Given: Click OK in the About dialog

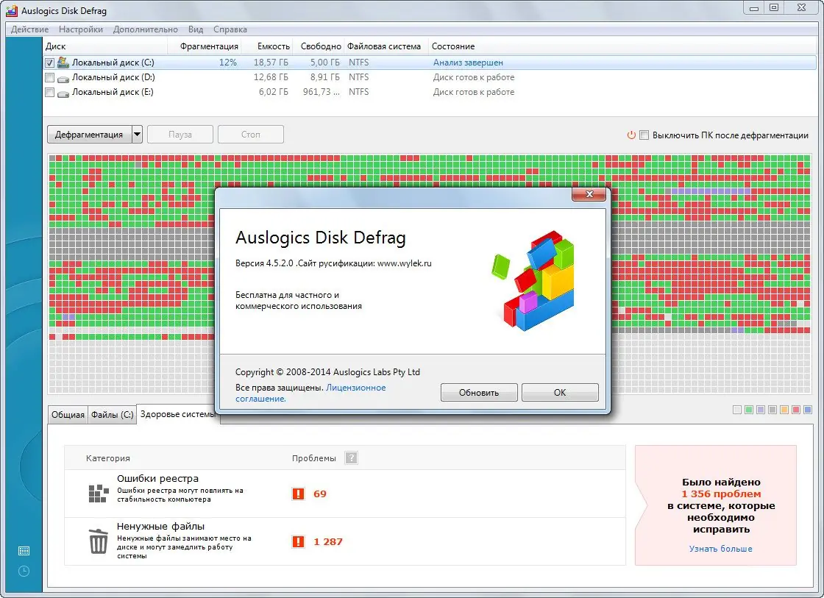Looking at the screenshot, I should tap(560, 393).
